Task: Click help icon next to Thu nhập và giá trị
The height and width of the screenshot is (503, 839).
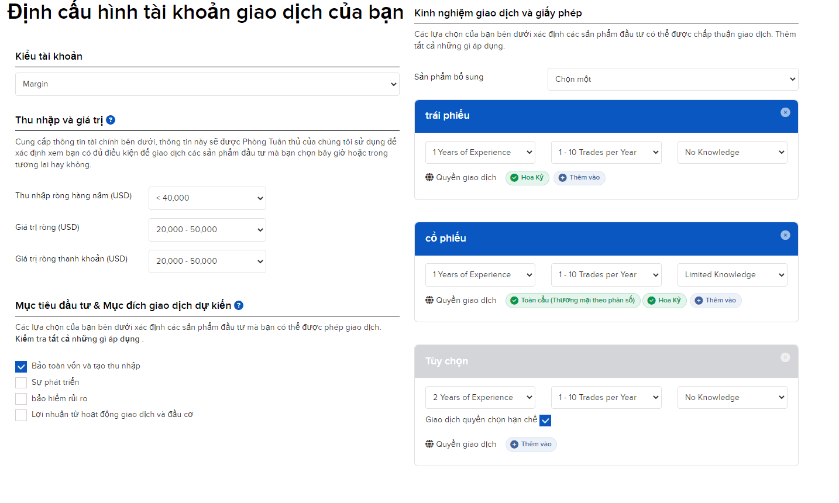Action: coord(111,120)
